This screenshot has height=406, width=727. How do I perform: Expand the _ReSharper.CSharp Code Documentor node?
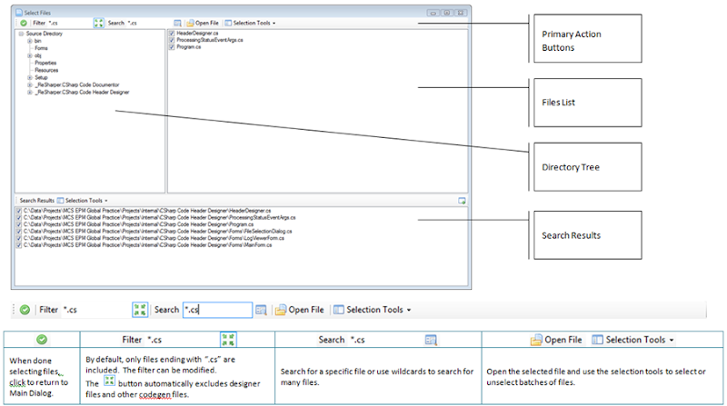coord(30,84)
